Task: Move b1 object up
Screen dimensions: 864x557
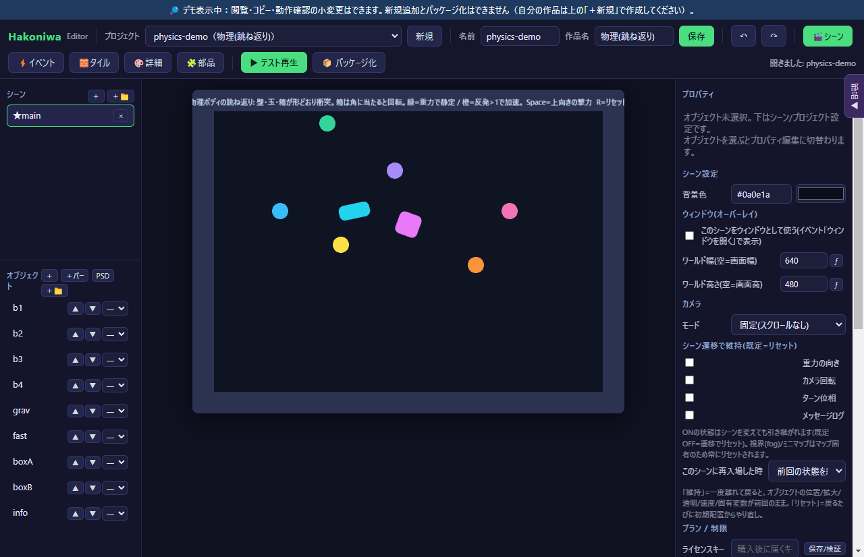Action: coord(76,309)
